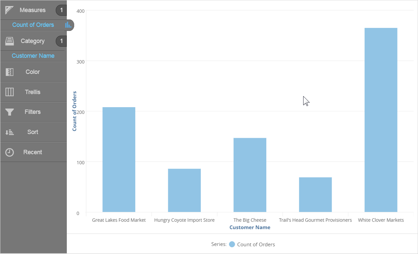Viewport: 418px width, 254px height.
Task: Open the Category count badge
Action: 61,41
